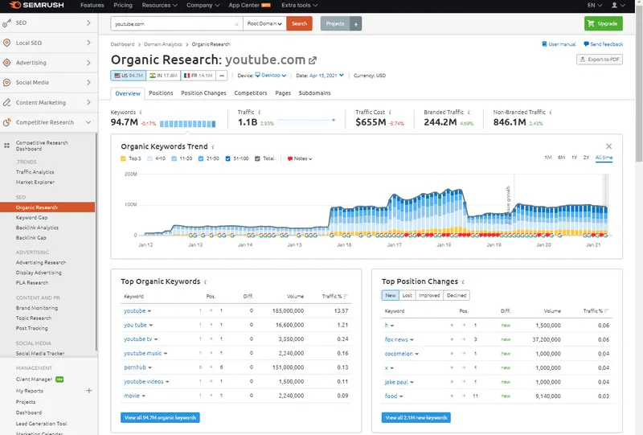Expand the youtube tv keyword dropdown

click(x=156, y=339)
